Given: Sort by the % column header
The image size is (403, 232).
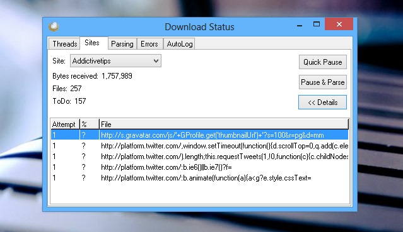Looking at the screenshot, I should point(89,124).
